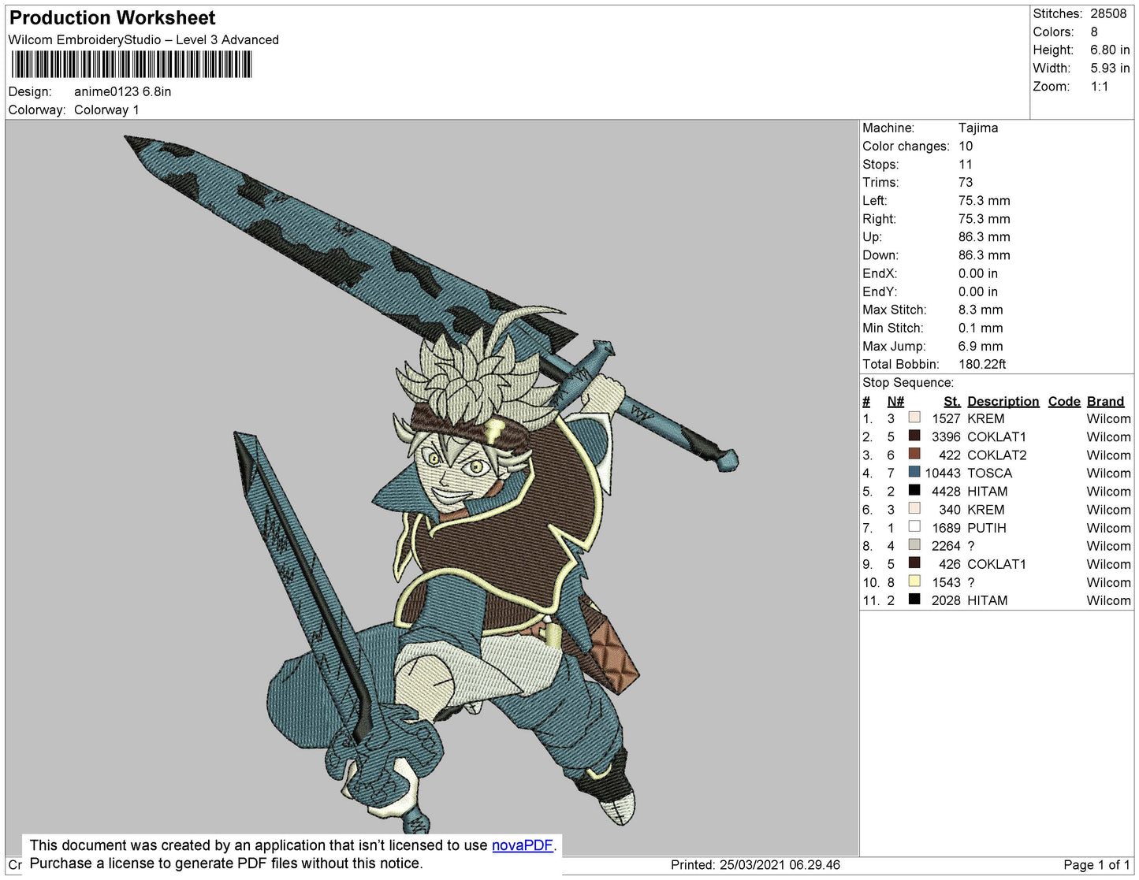Screen dimensions: 1139x880
Task: Click the 'Brand' column header
Action: point(1105,402)
